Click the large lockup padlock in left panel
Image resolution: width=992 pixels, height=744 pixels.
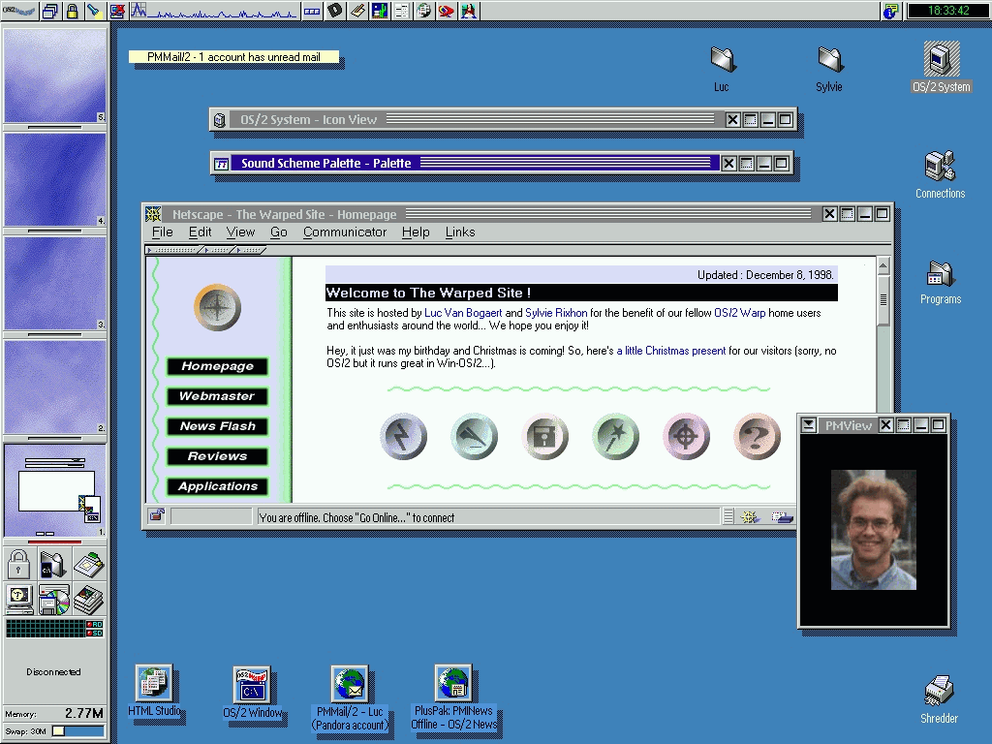18,564
